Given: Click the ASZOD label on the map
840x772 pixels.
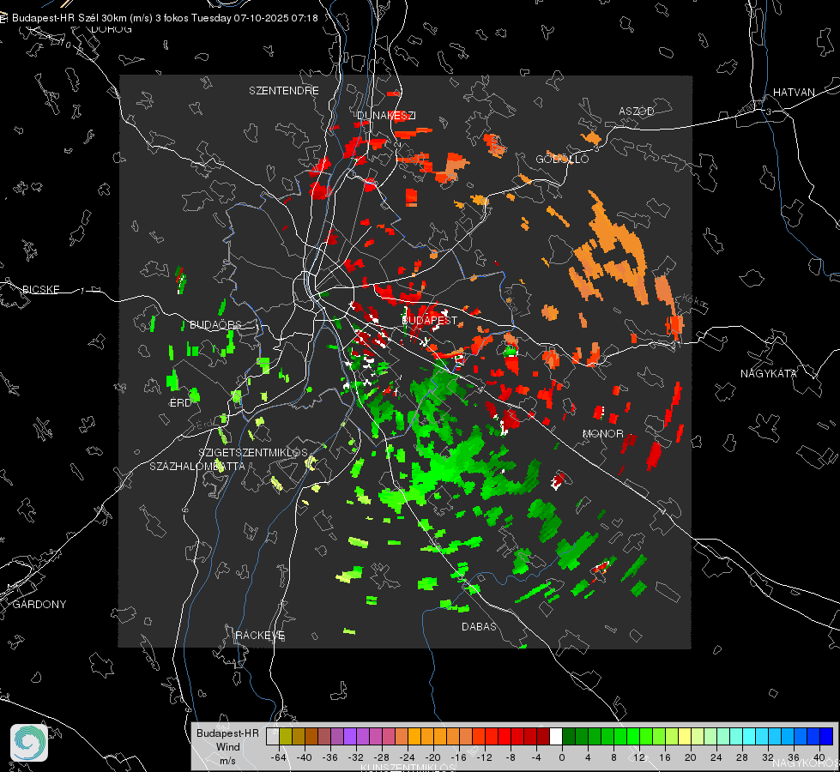Looking at the screenshot, I should (637, 111).
